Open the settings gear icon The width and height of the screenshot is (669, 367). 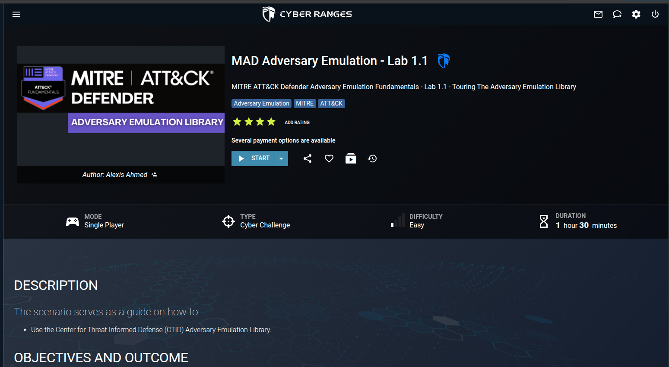pyautogui.click(x=636, y=14)
